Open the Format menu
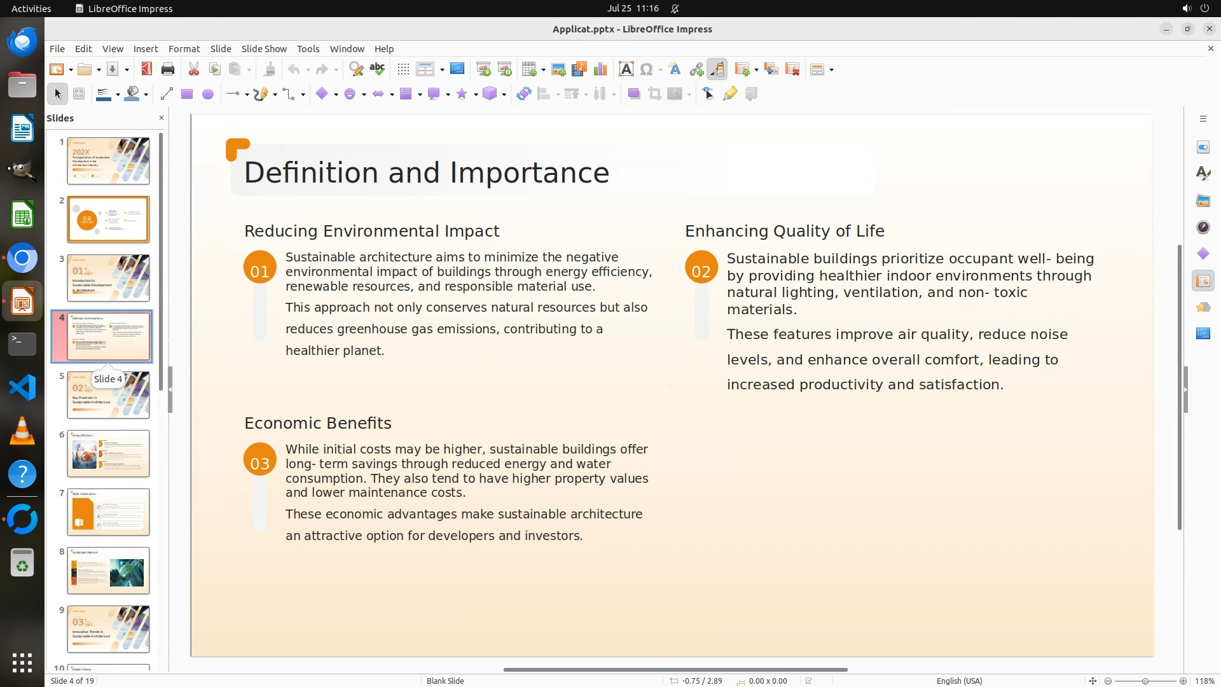 click(x=184, y=48)
